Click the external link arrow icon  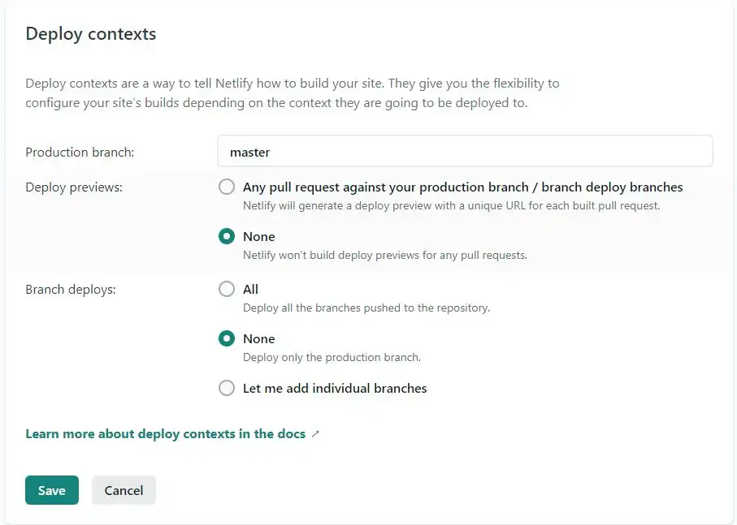[317, 433]
